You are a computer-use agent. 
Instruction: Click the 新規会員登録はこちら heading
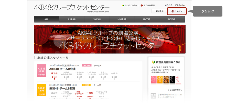click(168, 62)
